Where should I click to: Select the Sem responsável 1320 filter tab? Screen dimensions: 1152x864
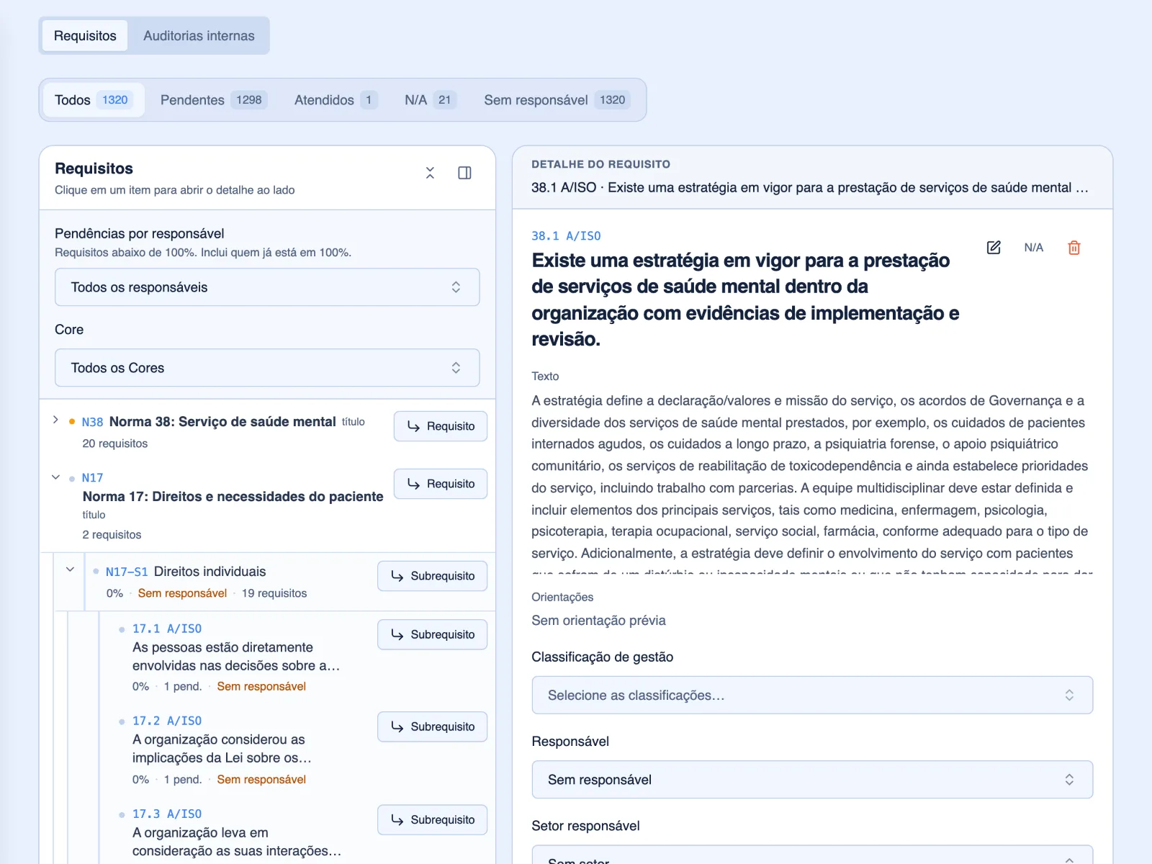tap(557, 100)
